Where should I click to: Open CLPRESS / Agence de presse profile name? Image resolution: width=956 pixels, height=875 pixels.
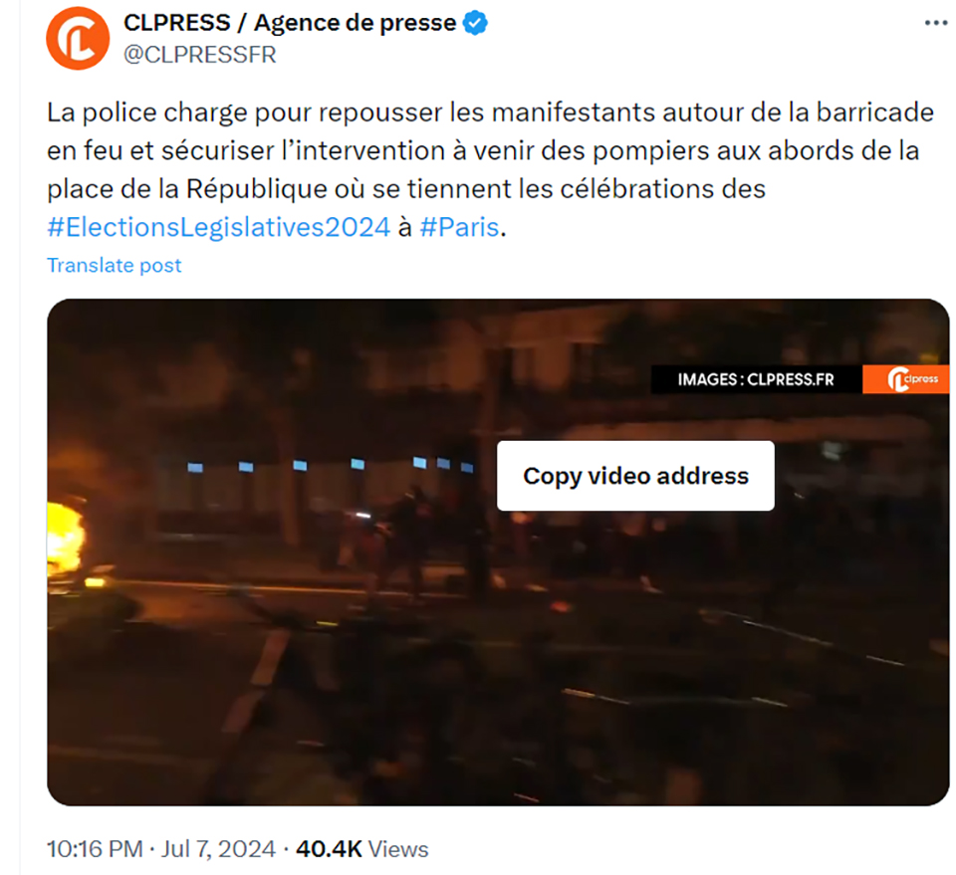point(290,23)
